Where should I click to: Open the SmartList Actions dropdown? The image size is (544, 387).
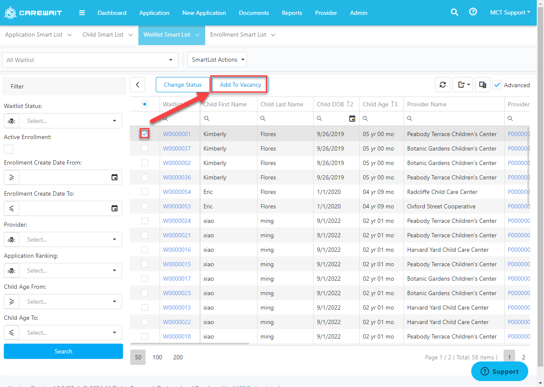click(x=217, y=60)
